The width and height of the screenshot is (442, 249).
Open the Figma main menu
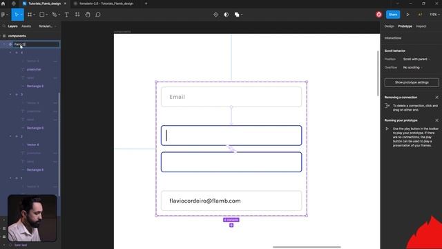tap(4, 15)
